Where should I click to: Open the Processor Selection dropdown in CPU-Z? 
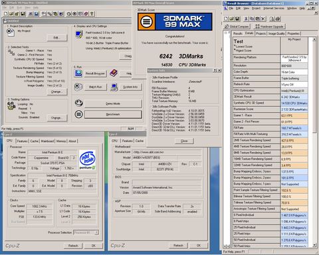tap(96, 232)
